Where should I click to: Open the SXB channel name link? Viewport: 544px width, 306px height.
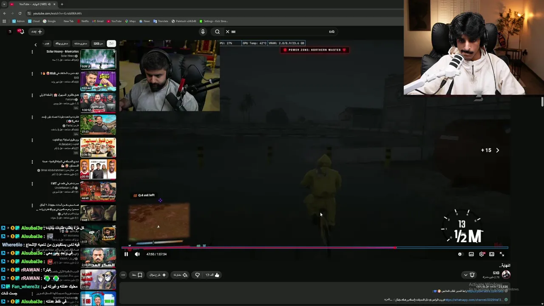tap(496, 273)
